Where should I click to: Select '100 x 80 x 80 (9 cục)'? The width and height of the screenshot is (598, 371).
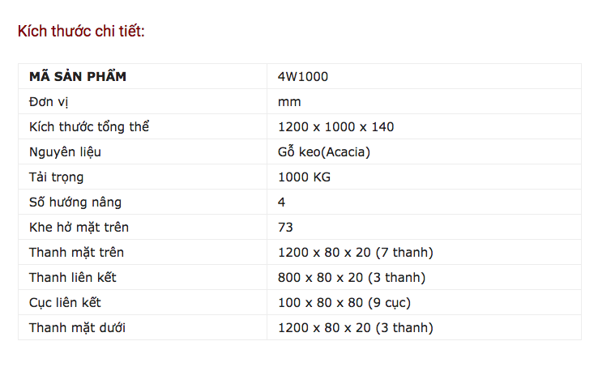pos(344,303)
